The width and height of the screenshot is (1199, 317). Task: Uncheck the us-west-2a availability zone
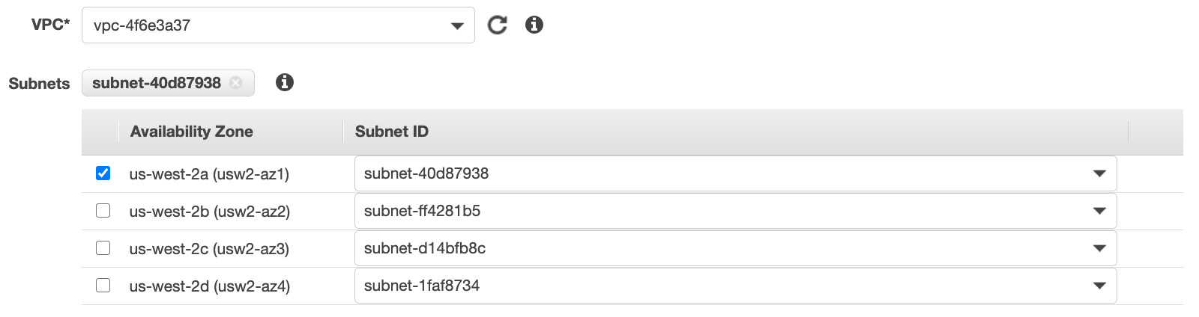click(103, 173)
